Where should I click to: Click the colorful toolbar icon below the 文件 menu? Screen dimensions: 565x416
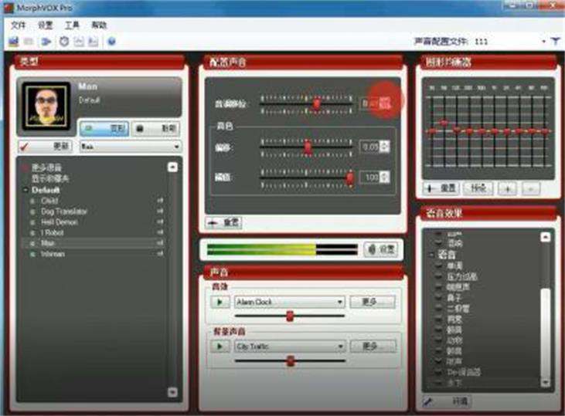click(14, 42)
